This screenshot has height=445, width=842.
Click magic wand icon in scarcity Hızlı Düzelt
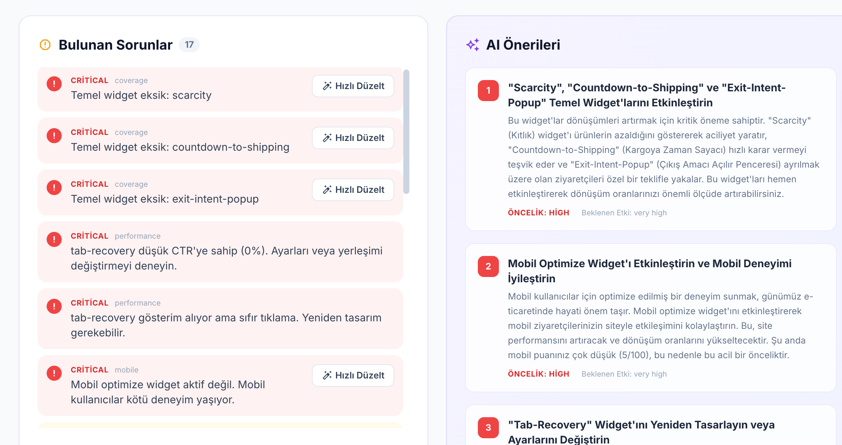click(327, 86)
